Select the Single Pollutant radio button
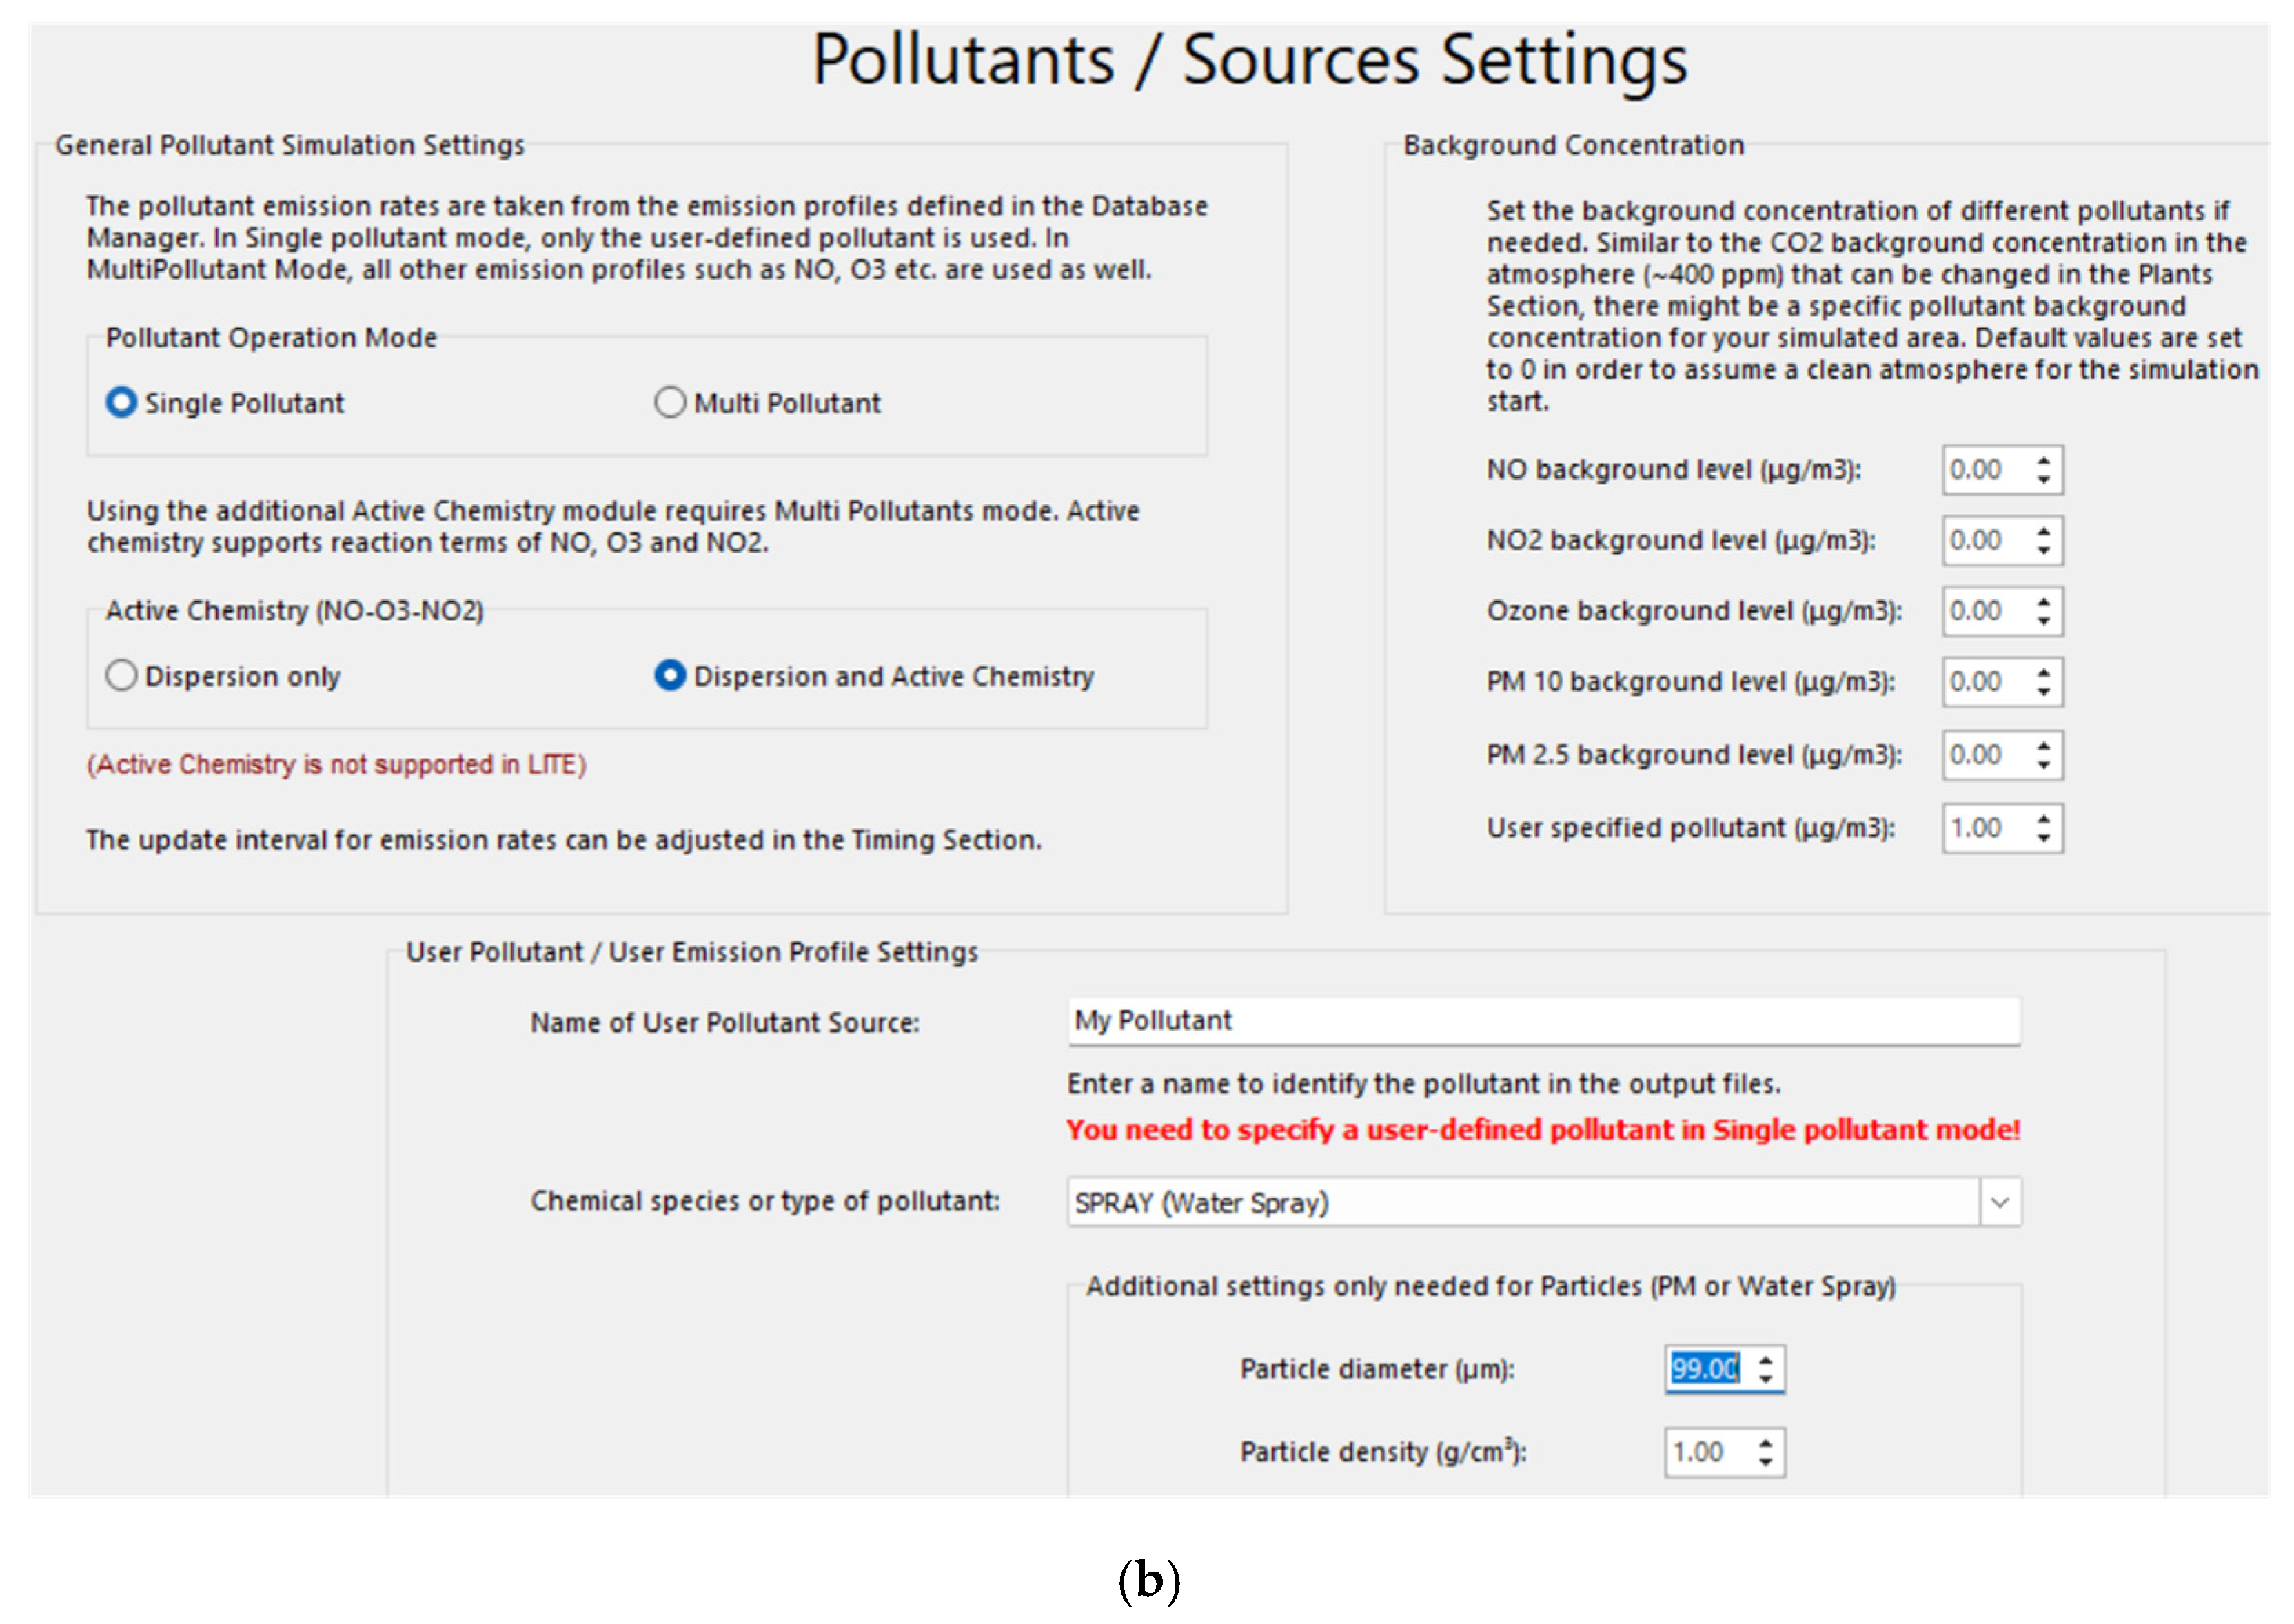This screenshot has width=2294, height=1624. (121, 403)
